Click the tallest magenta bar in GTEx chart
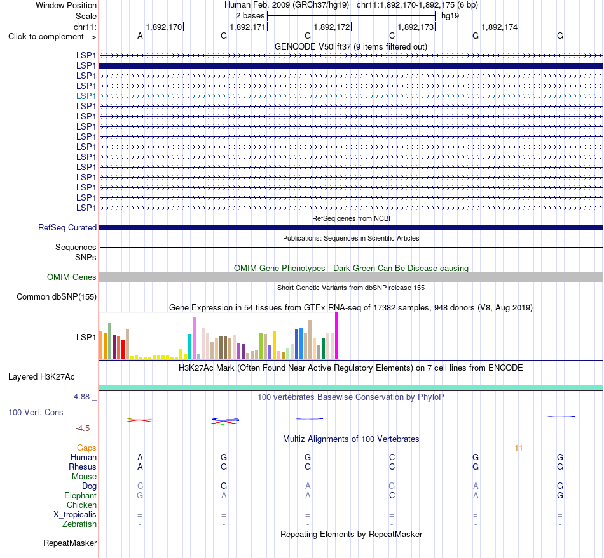 click(337, 336)
